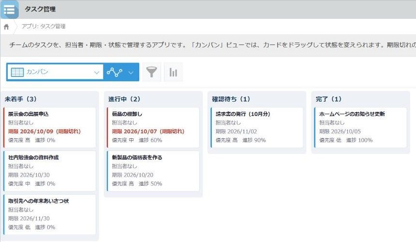Expand the graph options chevron

click(131, 72)
